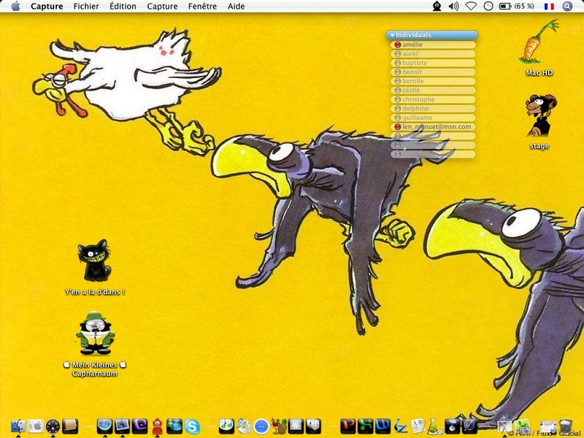Open the Fenêtre menu
The height and width of the screenshot is (438, 584).
click(x=202, y=7)
